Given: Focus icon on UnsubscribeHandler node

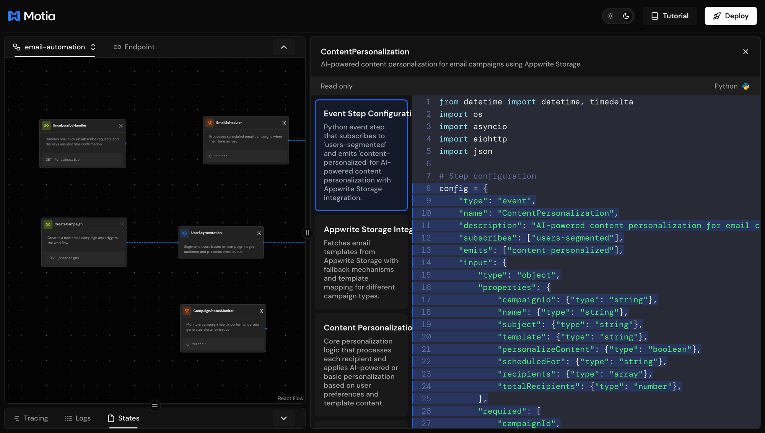Looking at the screenshot, I should (x=121, y=126).
